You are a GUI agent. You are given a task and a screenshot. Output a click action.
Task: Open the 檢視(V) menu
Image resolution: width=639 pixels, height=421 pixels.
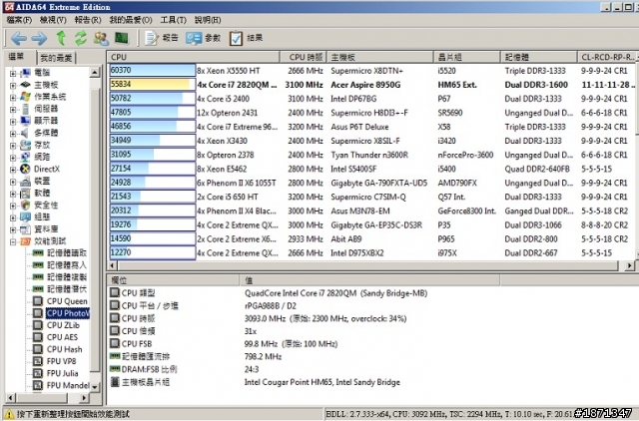coord(53,20)
